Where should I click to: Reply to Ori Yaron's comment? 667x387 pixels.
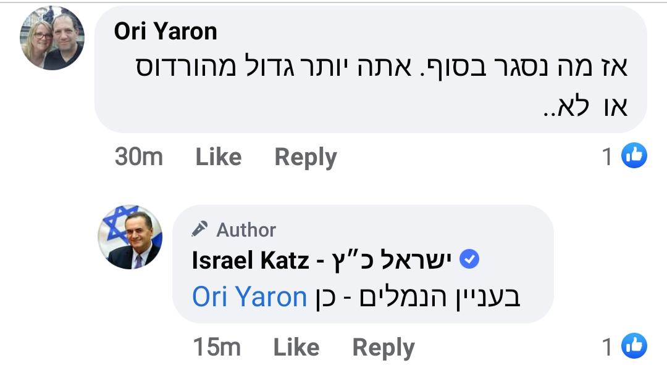click(x=305, y=157)
